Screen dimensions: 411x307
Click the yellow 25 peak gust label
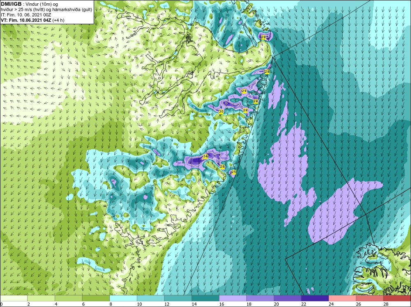[234, 172]
